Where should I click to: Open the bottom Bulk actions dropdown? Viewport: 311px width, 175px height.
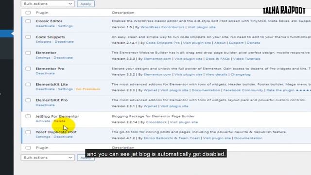(48, 157)
